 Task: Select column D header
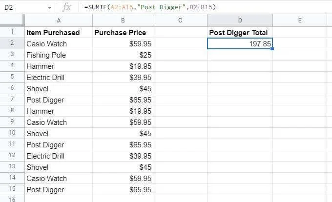pos(240,20)
